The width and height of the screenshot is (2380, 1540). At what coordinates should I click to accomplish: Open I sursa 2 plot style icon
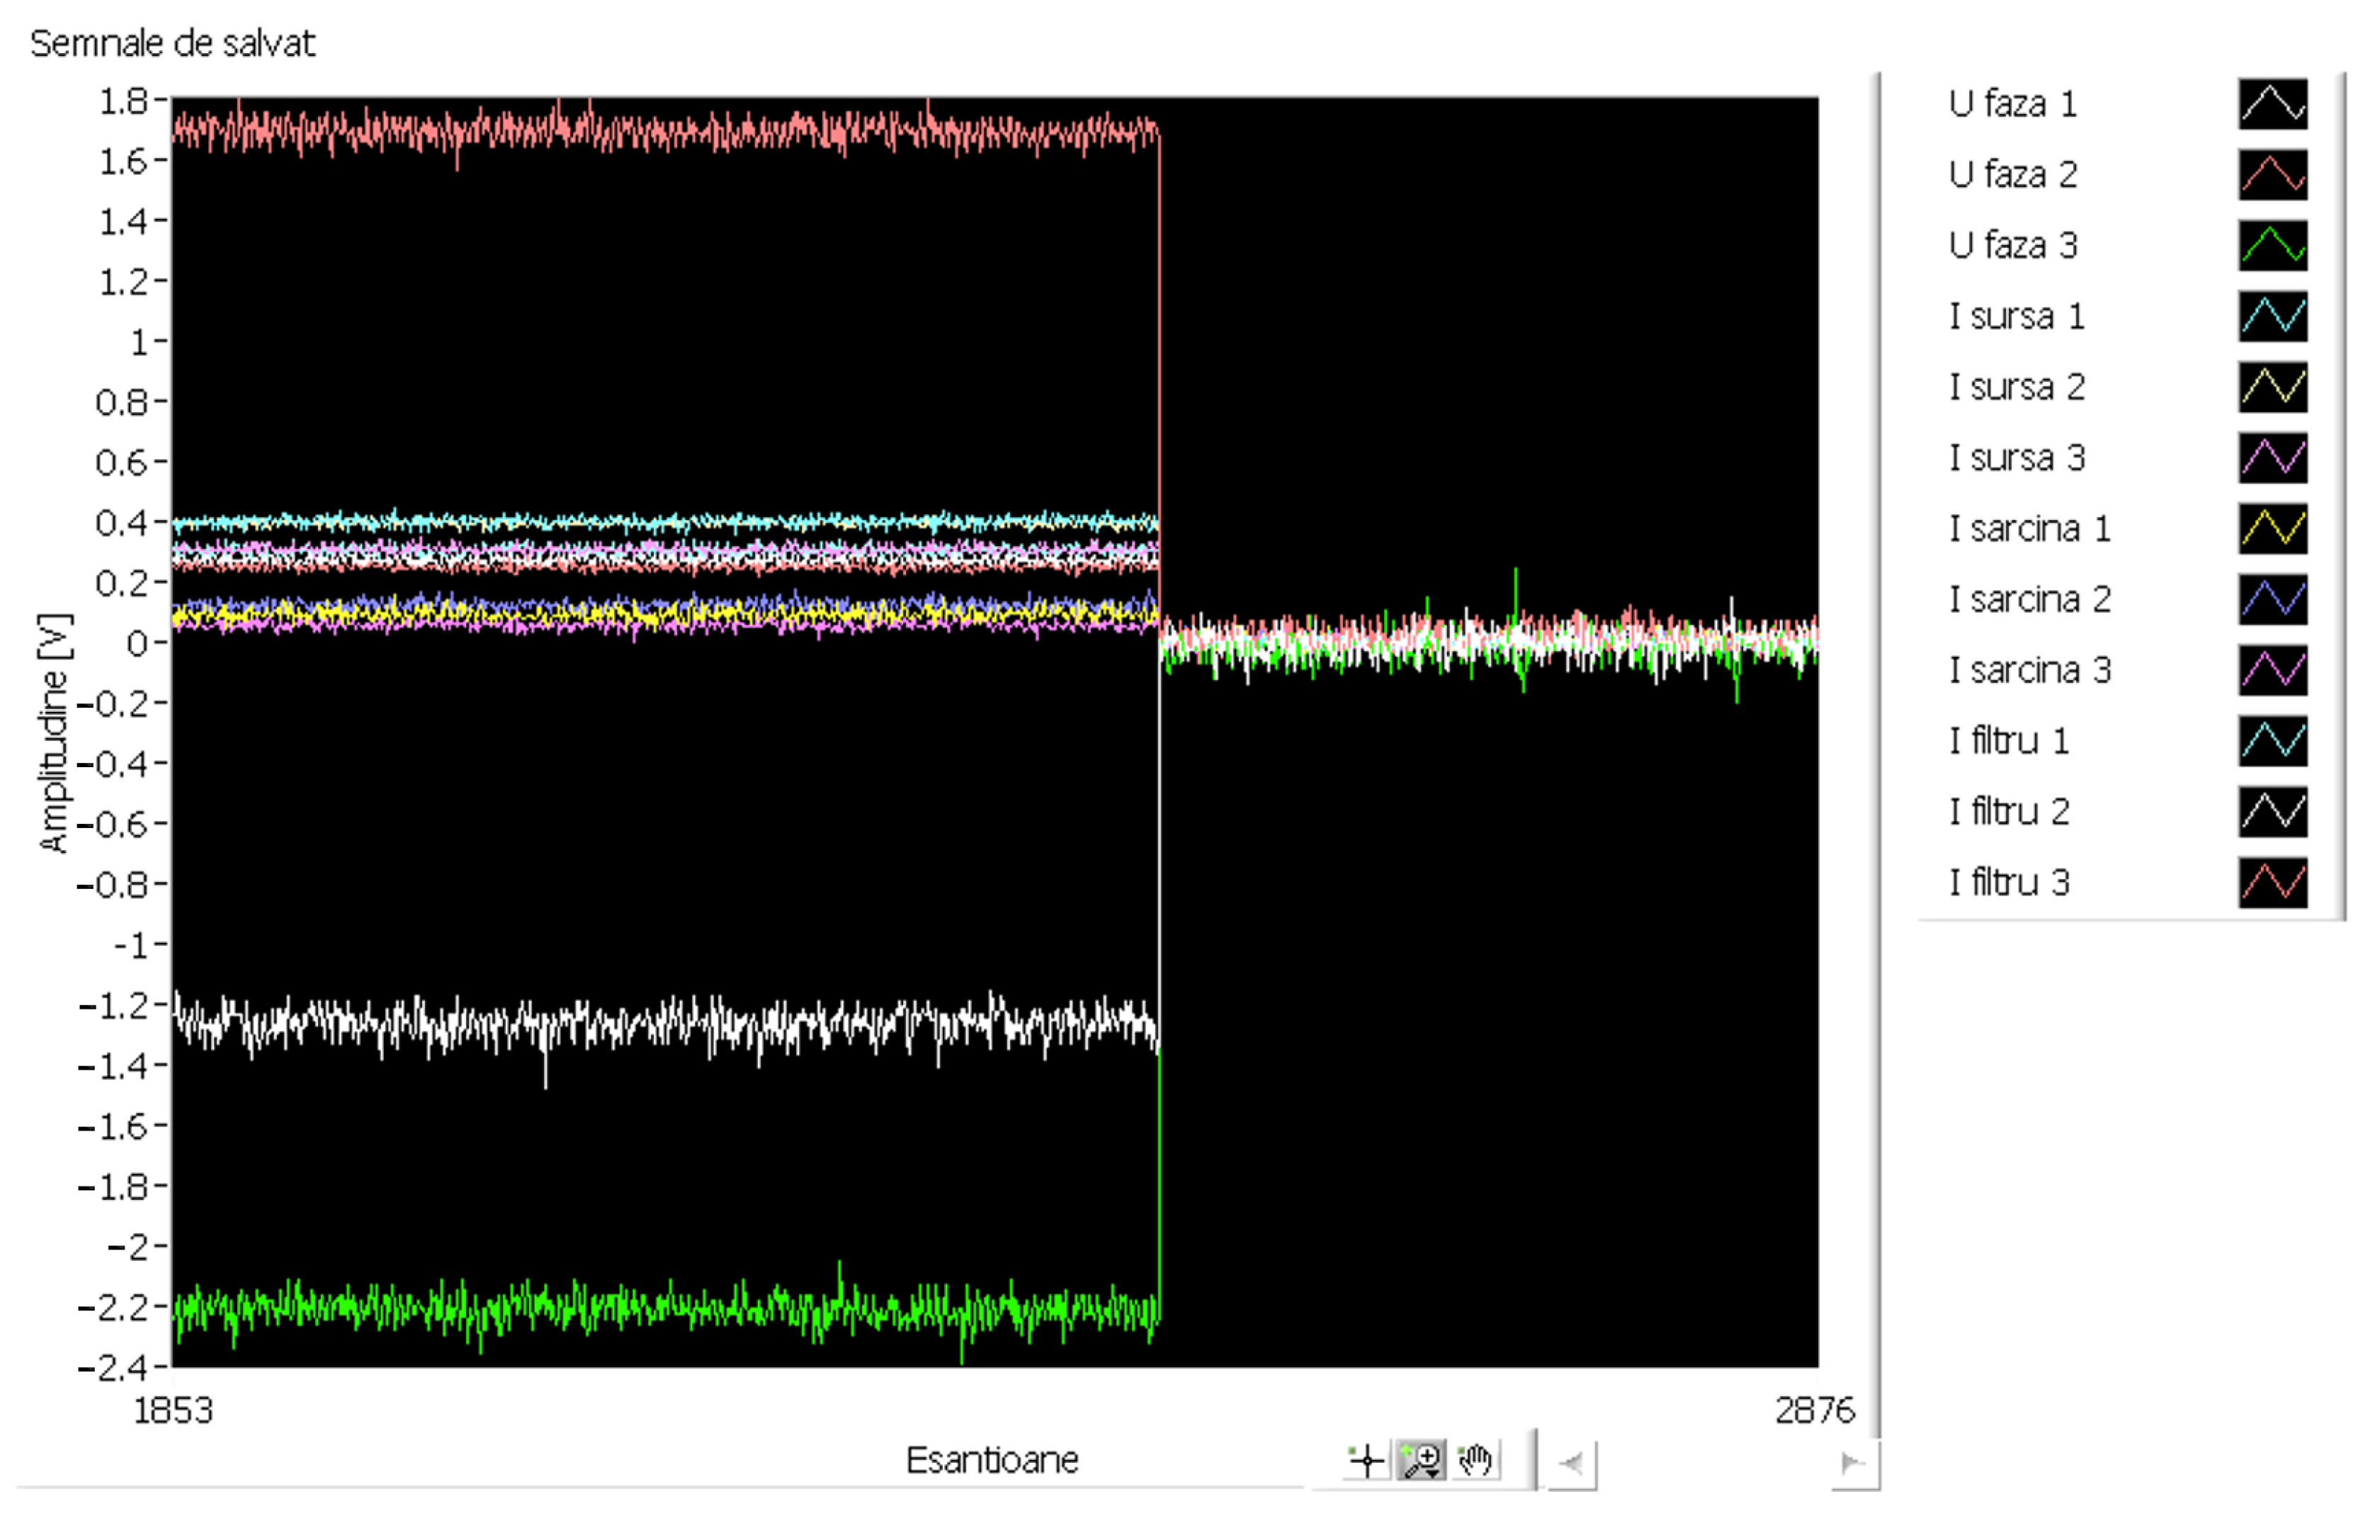(x=2272, y=388)
